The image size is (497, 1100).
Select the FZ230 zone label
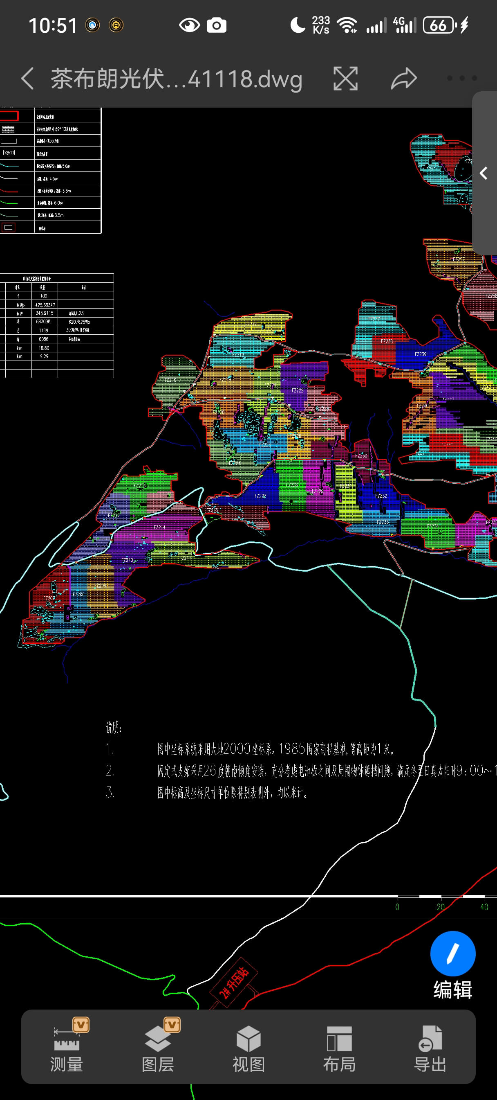(361, 455)
